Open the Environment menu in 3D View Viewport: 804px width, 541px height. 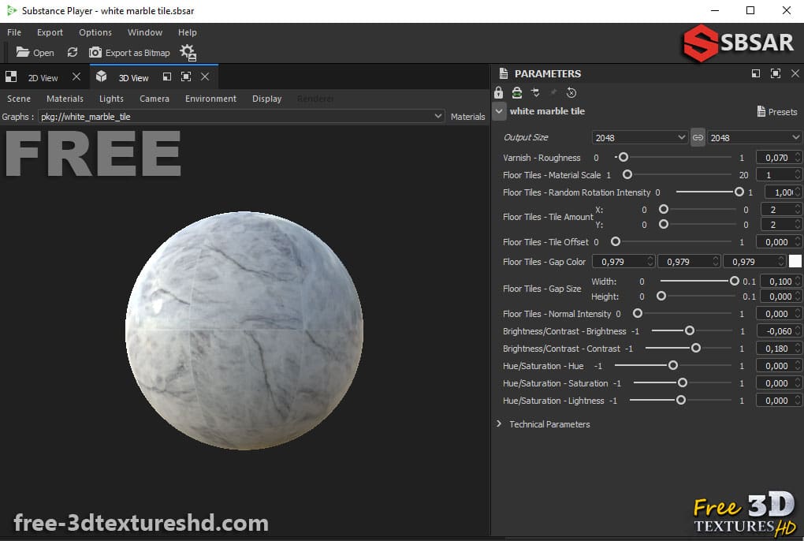click(210, 99)
